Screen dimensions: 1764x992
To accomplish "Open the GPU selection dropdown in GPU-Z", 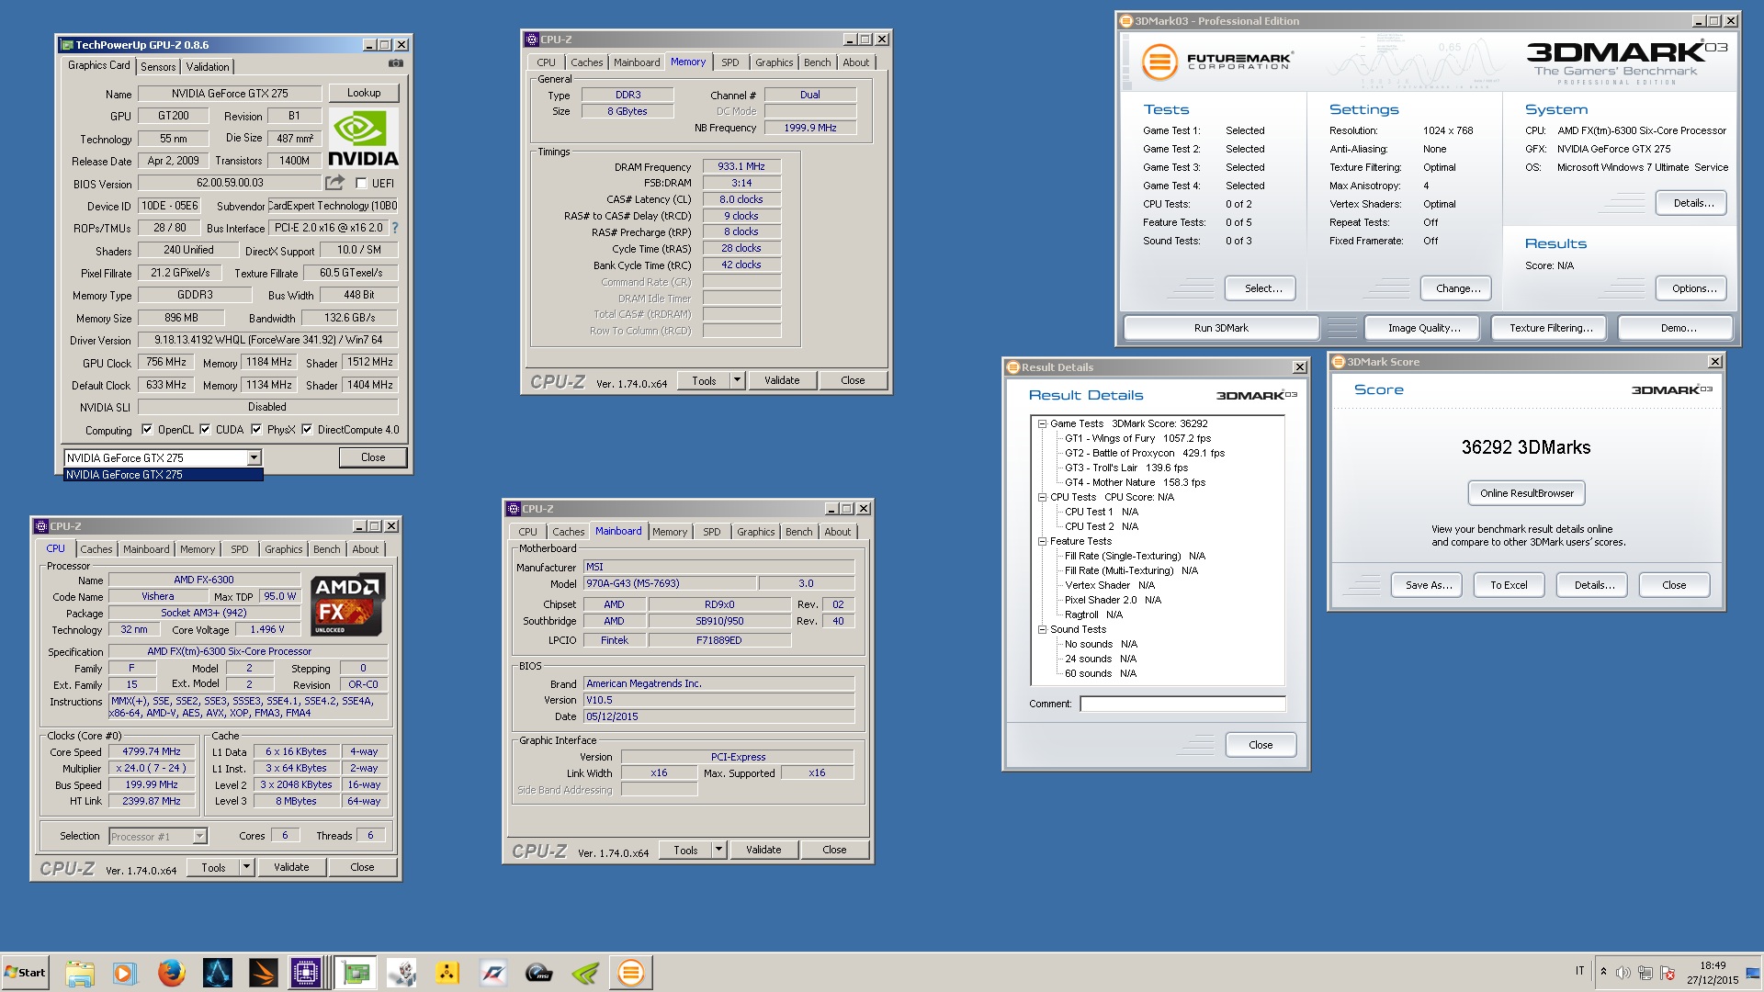I will tap(254, 457).
